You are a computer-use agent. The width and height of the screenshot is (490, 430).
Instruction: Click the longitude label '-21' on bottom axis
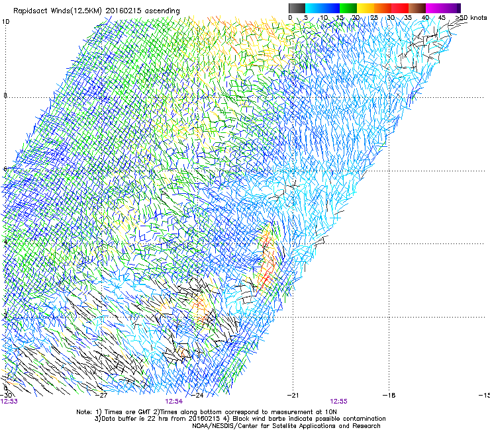point(293,395)
